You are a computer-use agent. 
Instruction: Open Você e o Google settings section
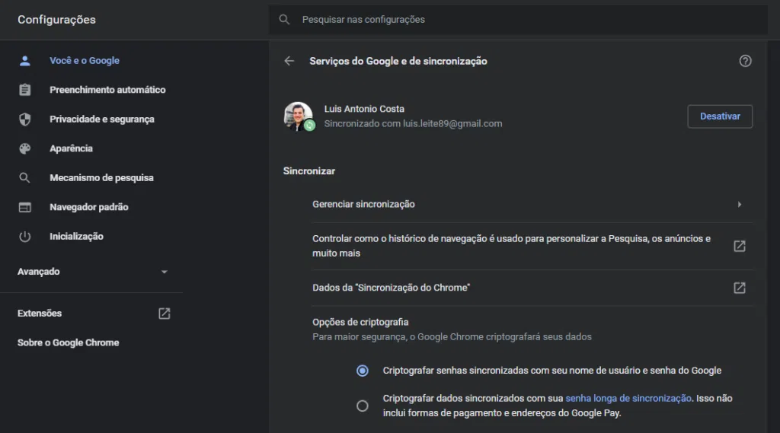click(x=85, y=61)
